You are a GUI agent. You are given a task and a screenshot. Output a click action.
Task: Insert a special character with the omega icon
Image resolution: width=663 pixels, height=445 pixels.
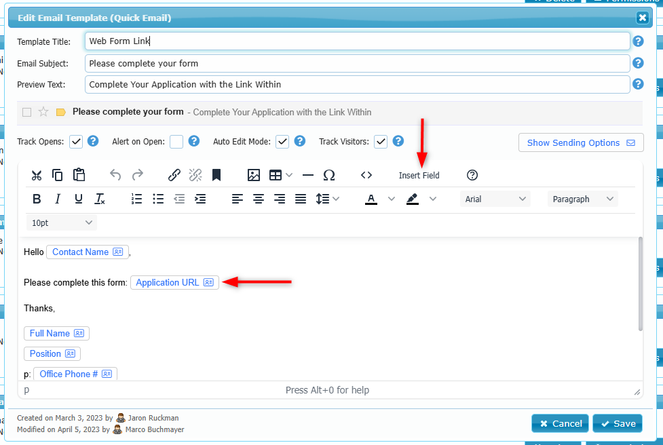(329, 175)
